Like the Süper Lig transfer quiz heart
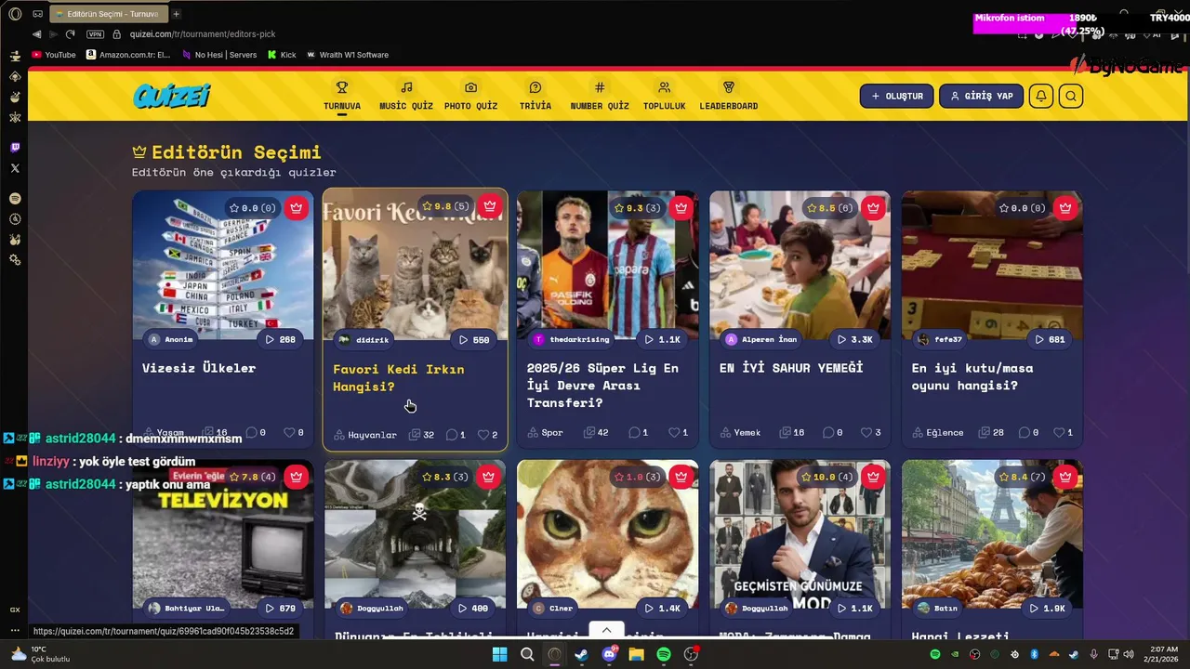Viewport: 1190px width, 669px height. (679, 433)
